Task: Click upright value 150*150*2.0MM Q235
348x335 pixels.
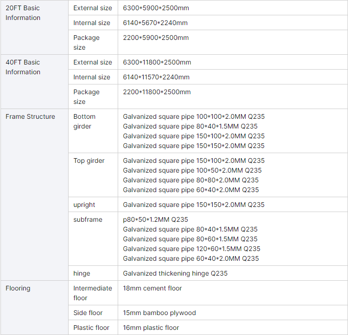Action: (194, 205)
